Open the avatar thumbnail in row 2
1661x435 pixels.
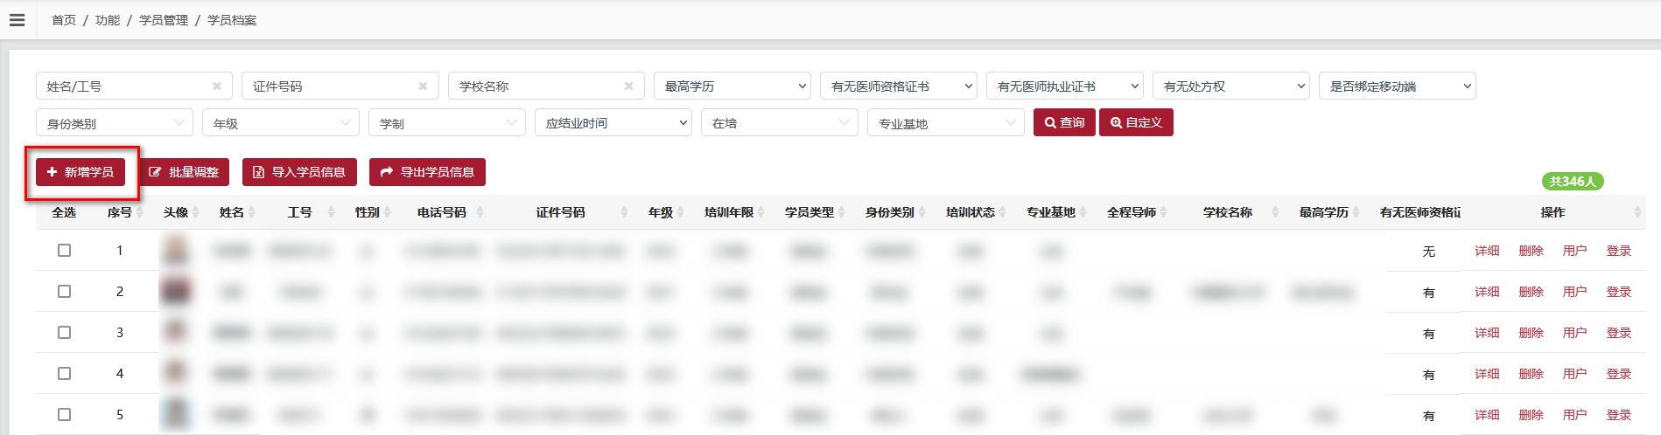(176, 292)
